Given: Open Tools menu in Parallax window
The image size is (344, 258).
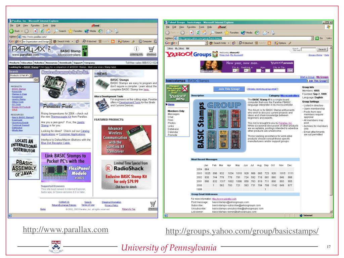Looking at the screenshot, I should coord(45,26).
